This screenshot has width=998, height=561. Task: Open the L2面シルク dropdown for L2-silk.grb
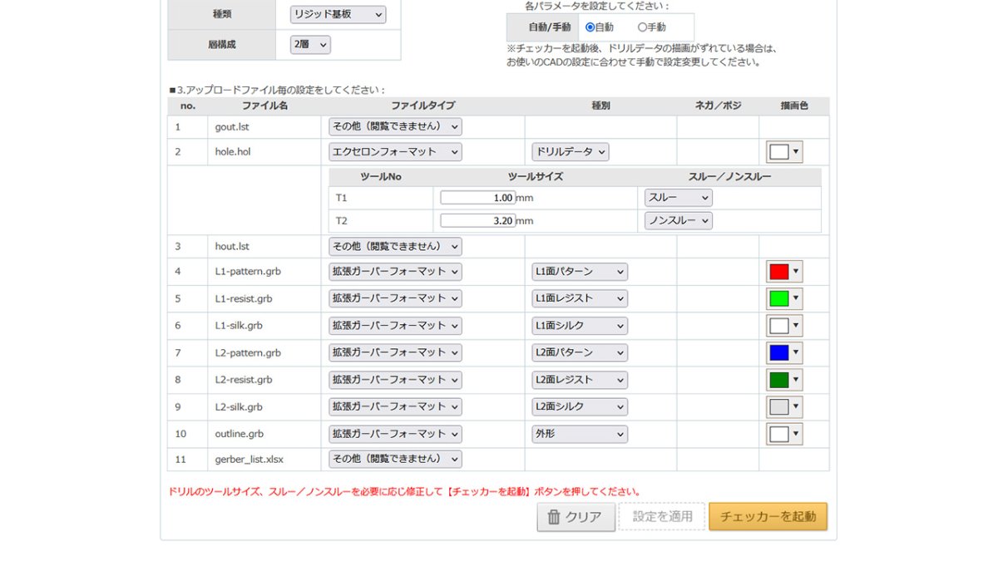click(x=580, y=406)
